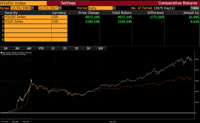
Task: Set chart range to 3M
Action: 17,48
